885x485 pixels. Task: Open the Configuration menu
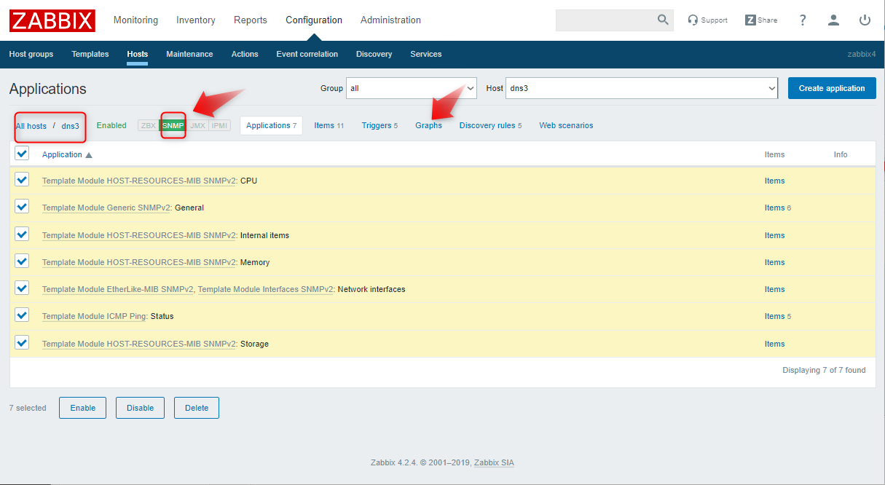tap(314, 20)
